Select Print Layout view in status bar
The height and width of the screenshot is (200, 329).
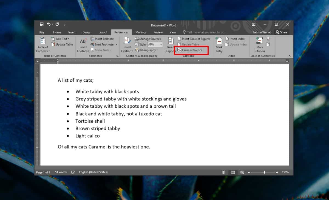233,172
